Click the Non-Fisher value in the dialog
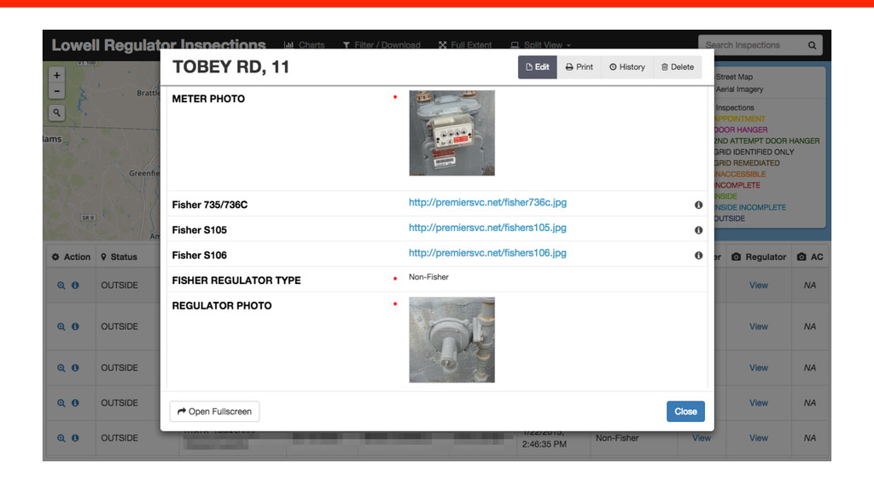The image size is (874, 491). coord(428,277)
